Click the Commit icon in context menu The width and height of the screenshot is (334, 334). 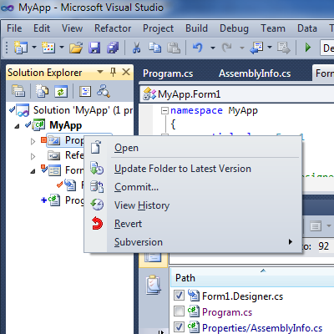pyautogui.click(x=97, y=186)
